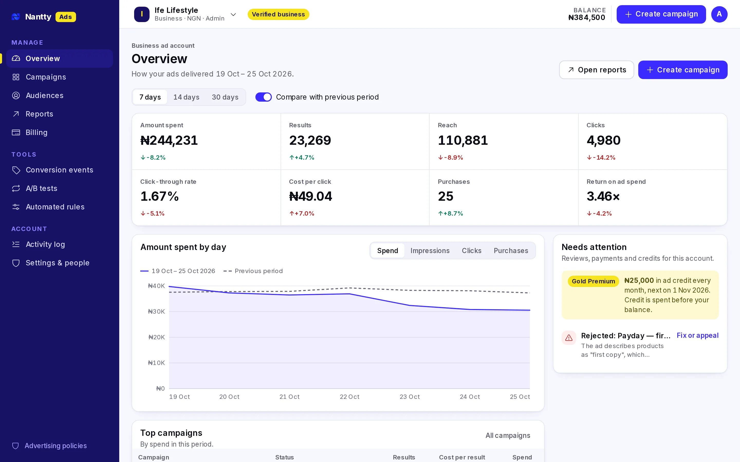Viewport: 740px width, 462px height.
Task: Click the Ife Lifestyle 'I' account avatar
Action: (142, 14)
